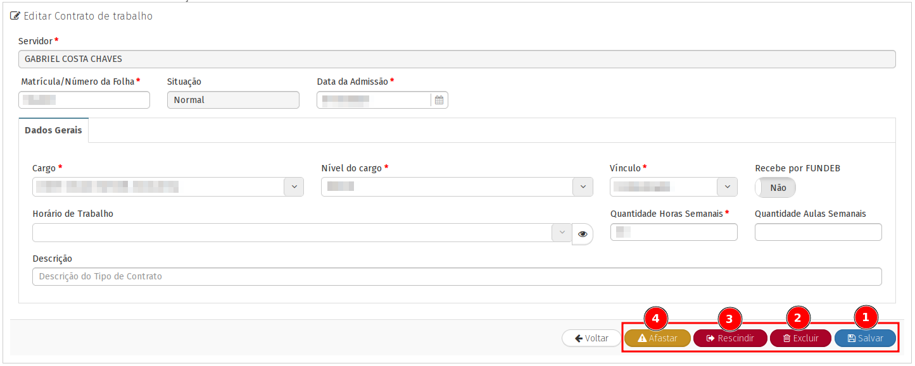Click the Quantidade Horas Semanais field
This screenshot has height=366, width=915.
click(674, 232)
